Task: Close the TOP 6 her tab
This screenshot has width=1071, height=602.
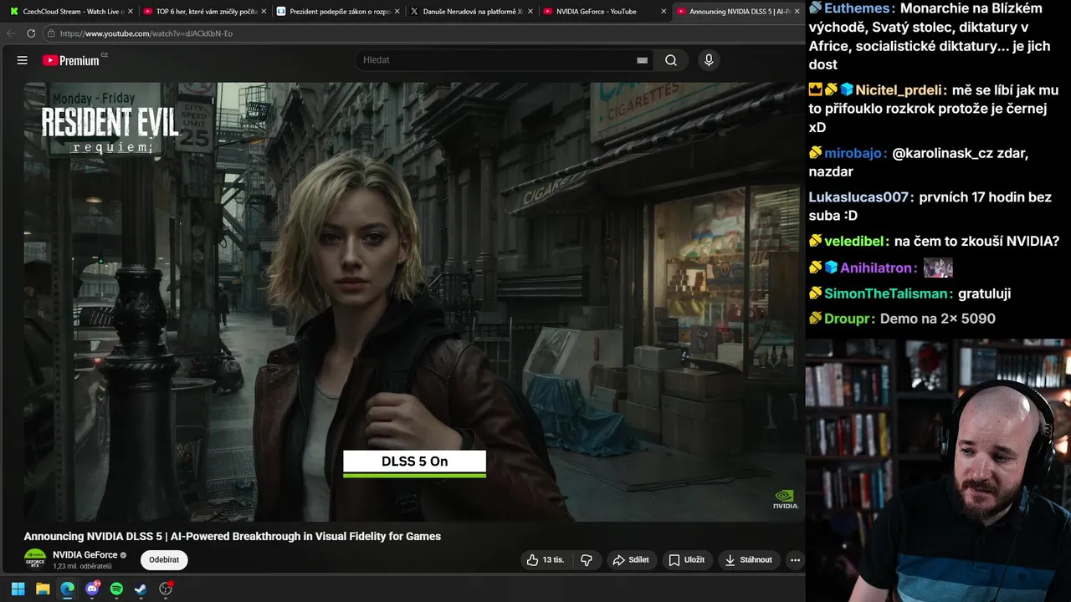Action: pos(264,12)
